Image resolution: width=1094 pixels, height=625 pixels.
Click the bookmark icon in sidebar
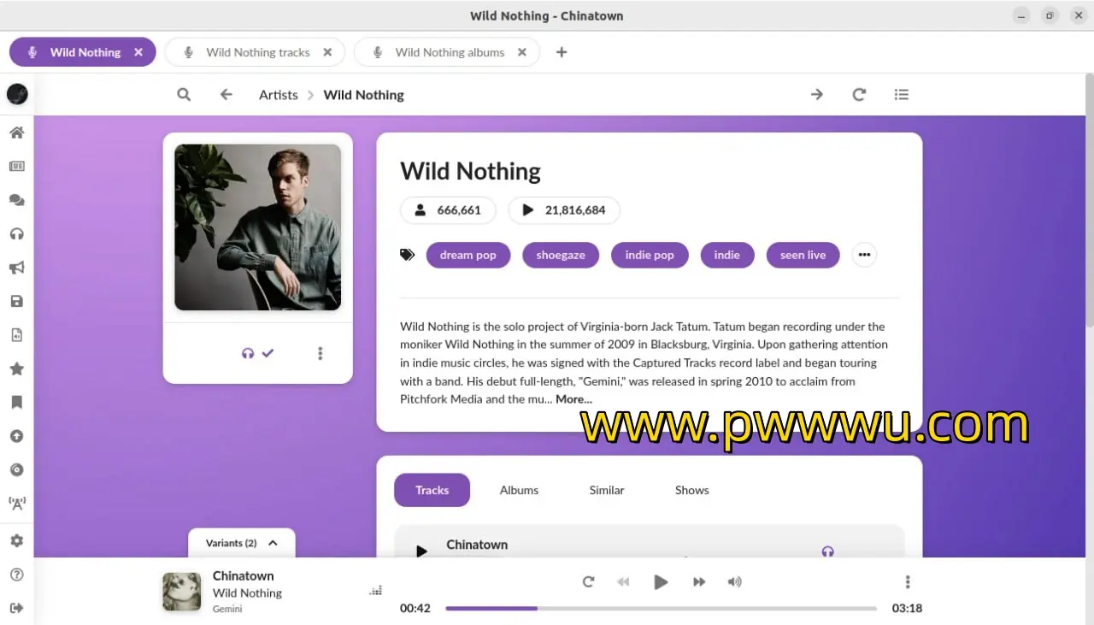pos(16,403)
